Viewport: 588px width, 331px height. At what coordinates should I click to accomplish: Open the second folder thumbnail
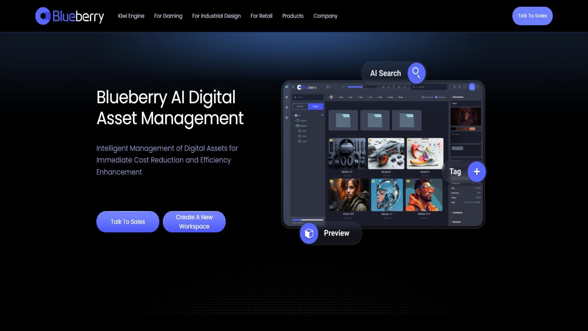coord(375,120)
